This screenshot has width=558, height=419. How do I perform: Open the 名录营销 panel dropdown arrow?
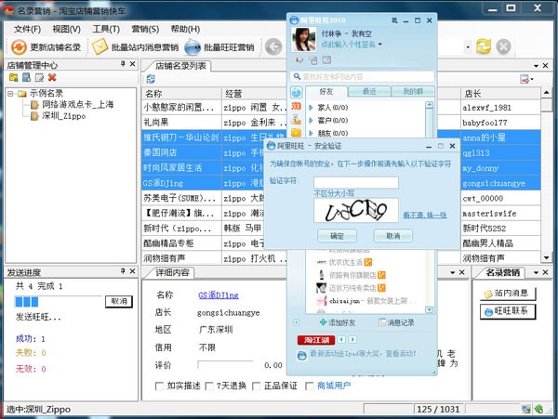(x=536, y=272)
